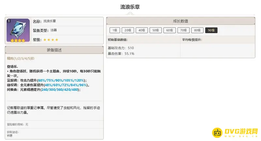Switch to 70级 growth values
The image size is (261, 141).
click(x=183, y=30)
